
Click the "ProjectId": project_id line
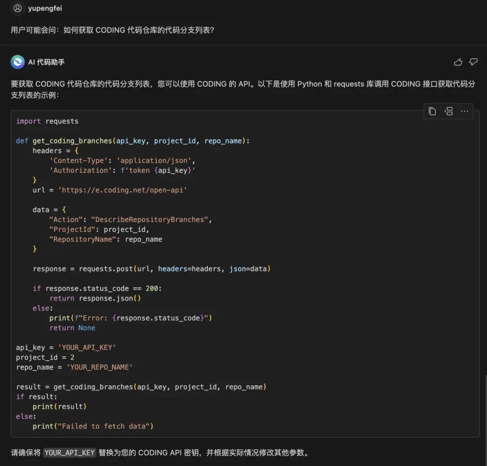pos(99,229)
